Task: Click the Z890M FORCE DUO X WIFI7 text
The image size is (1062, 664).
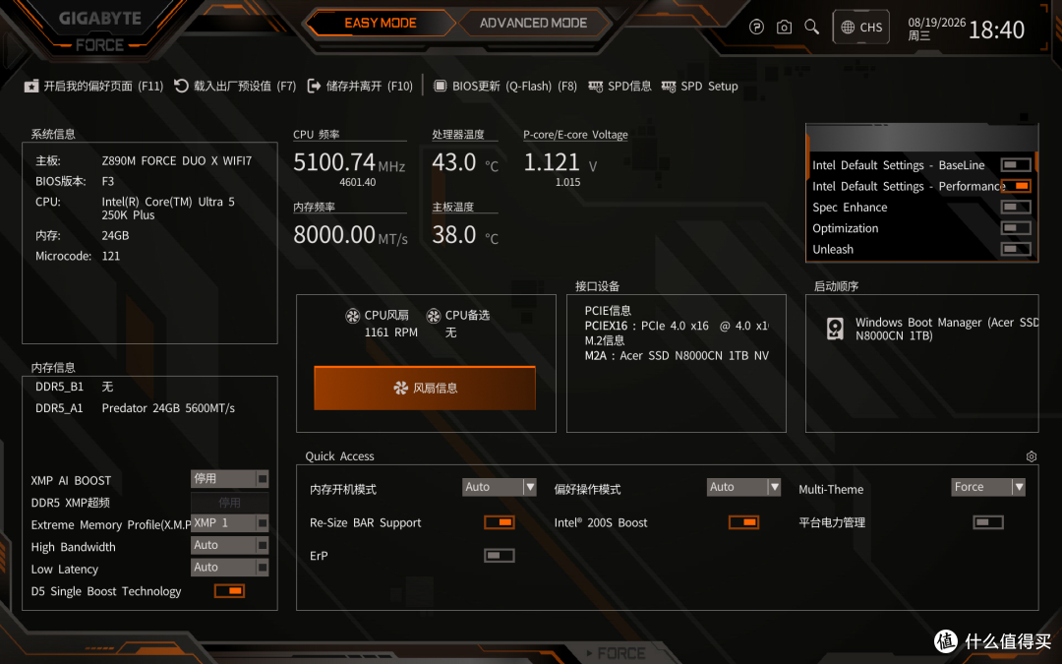Action: [177, 160]
